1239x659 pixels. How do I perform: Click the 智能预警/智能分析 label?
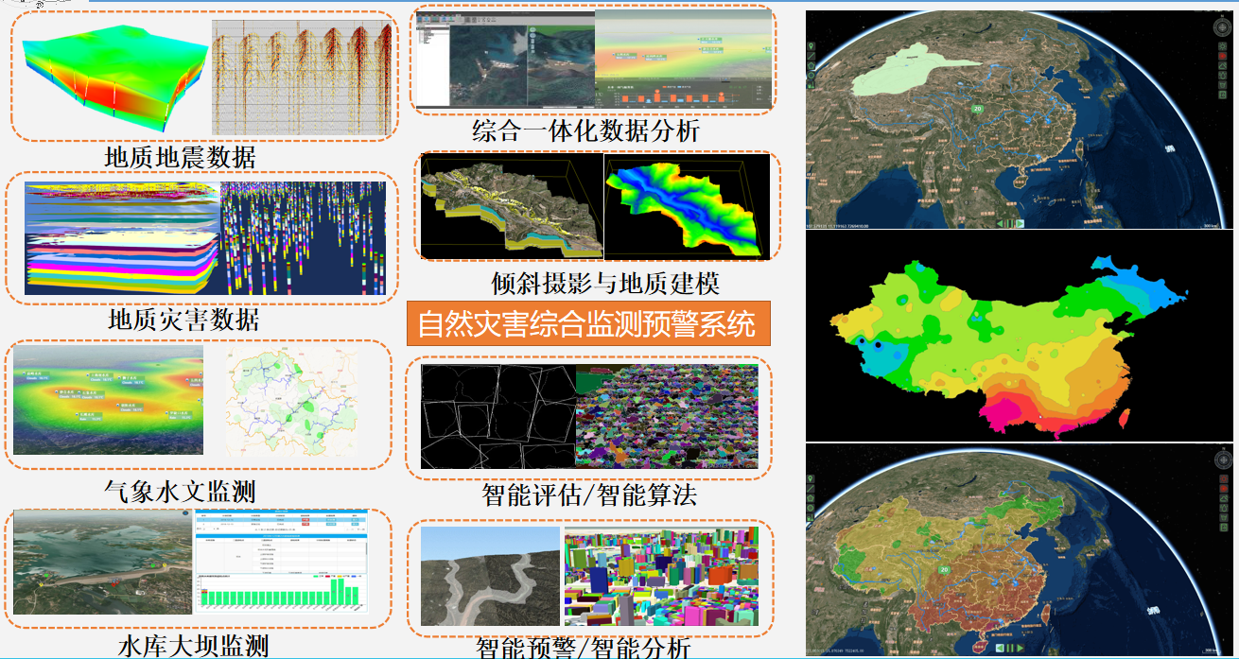point(583,648)
